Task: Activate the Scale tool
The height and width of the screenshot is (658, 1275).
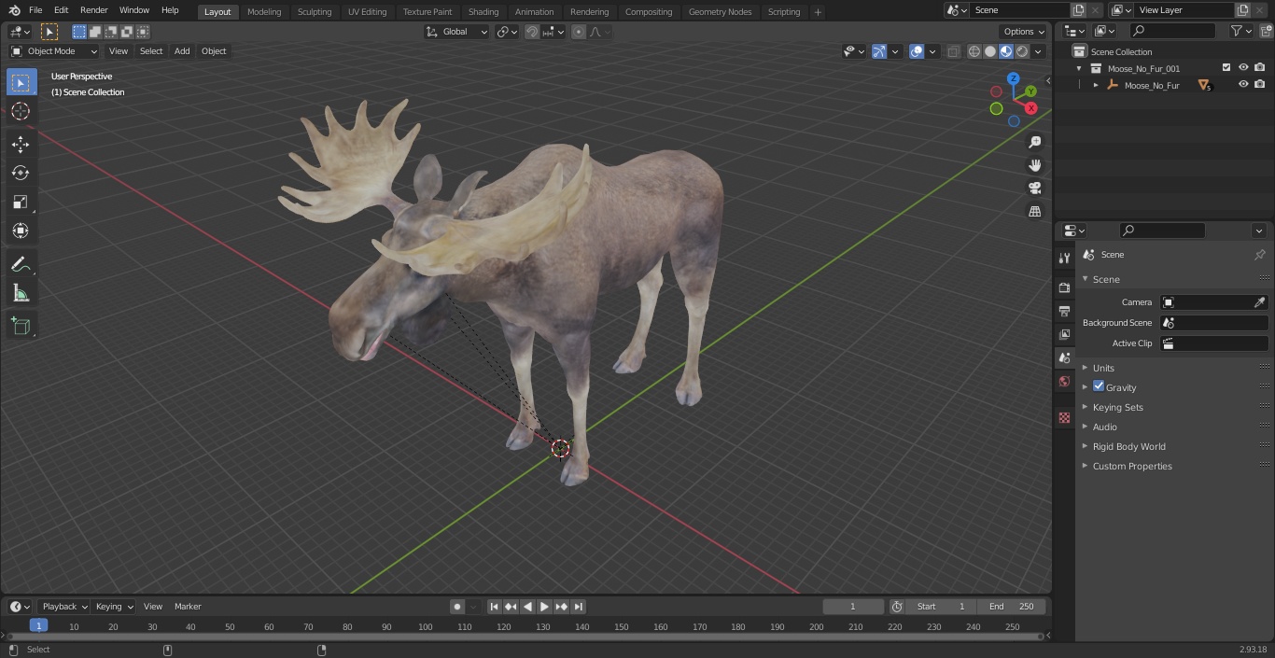Action: pos(21,202)
